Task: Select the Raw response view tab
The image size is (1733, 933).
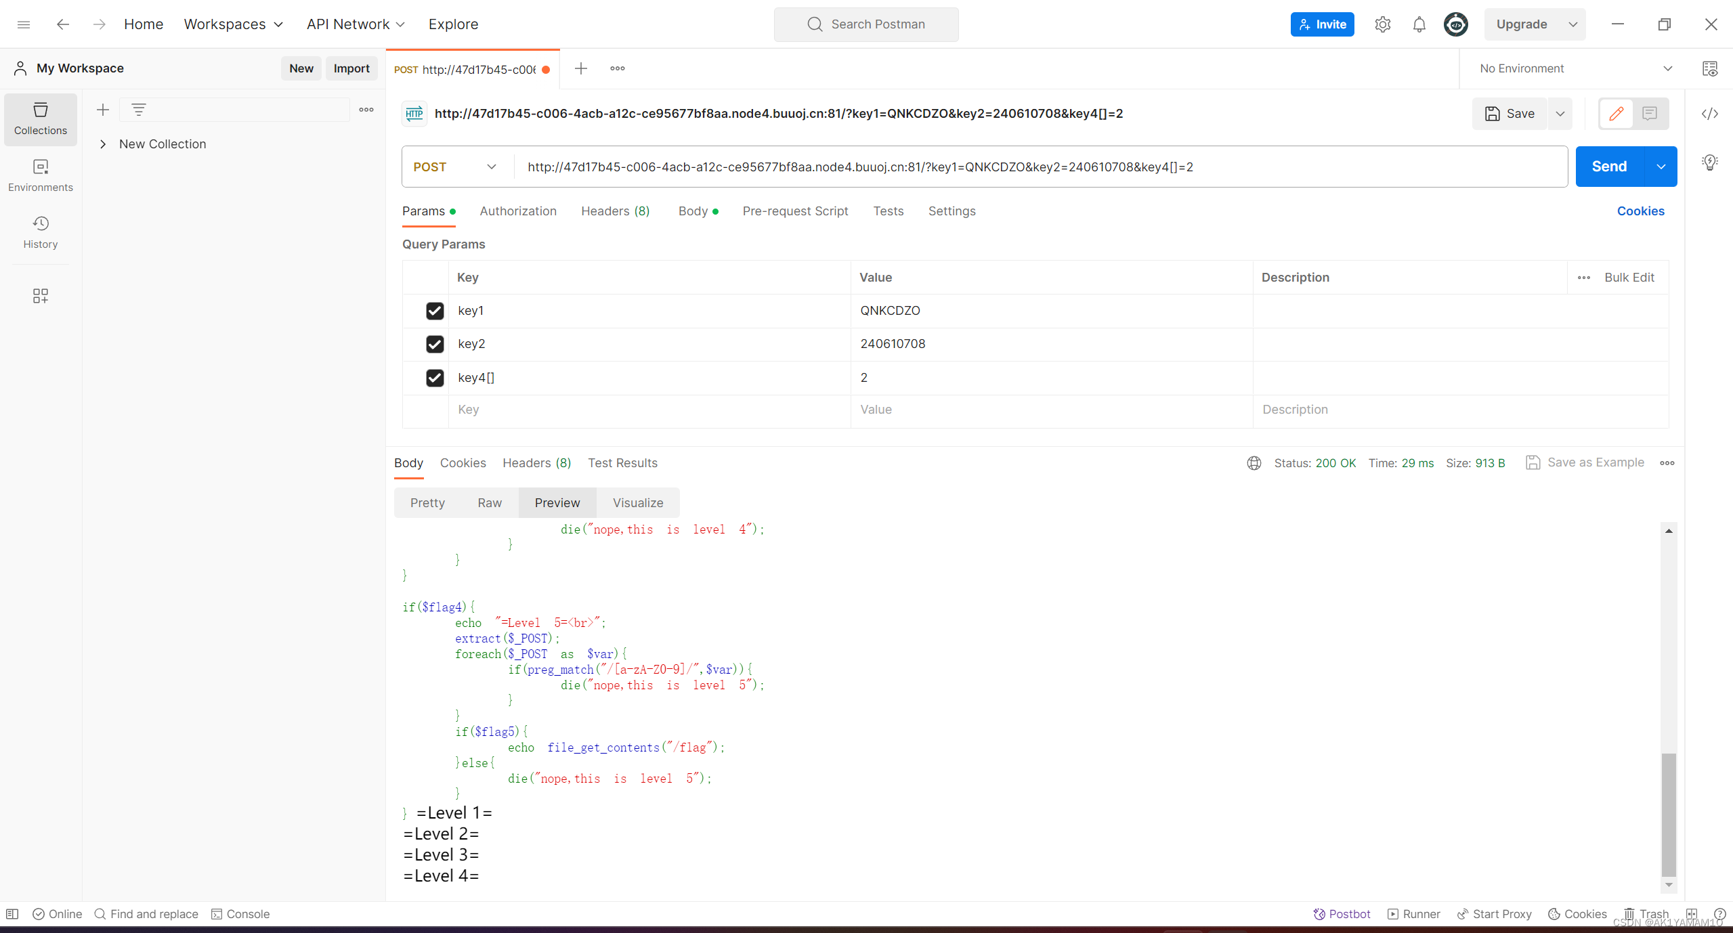Action: 489,503
